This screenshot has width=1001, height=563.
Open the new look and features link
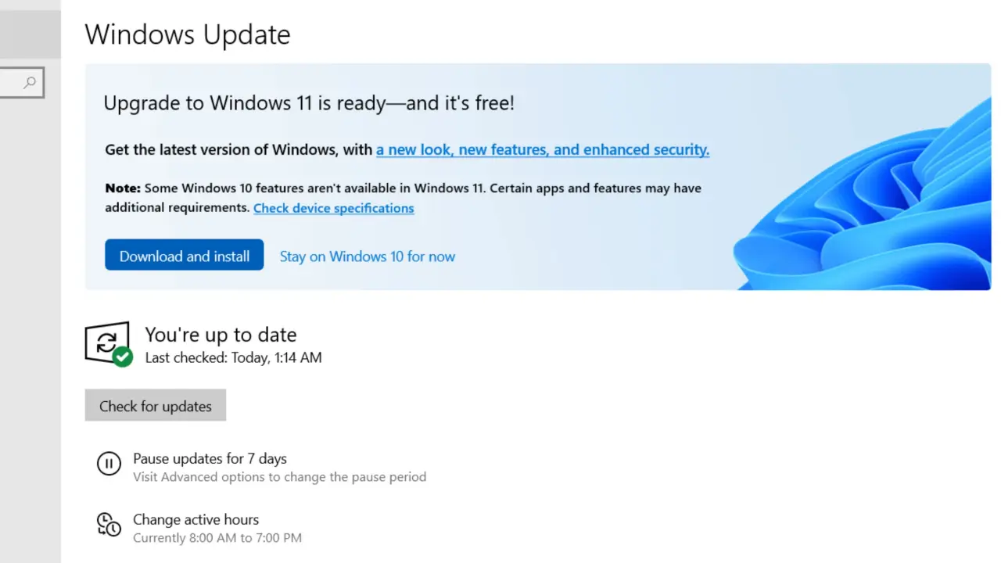[543, 149]
